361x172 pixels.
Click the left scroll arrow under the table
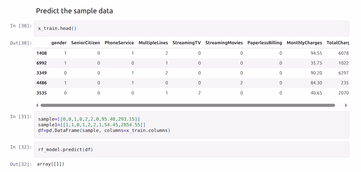point(37,105)
